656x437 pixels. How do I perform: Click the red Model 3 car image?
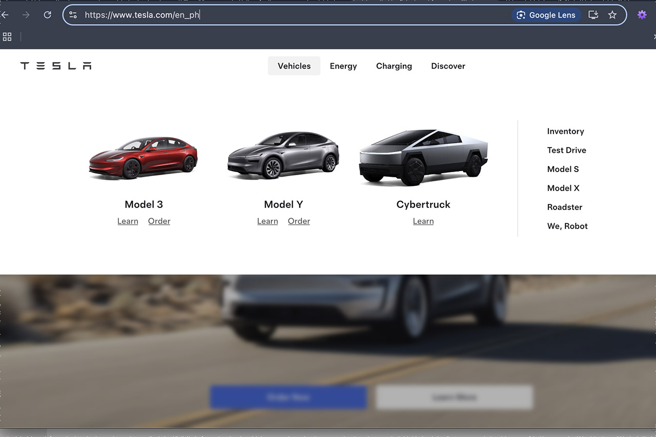[x=143, y=157]
